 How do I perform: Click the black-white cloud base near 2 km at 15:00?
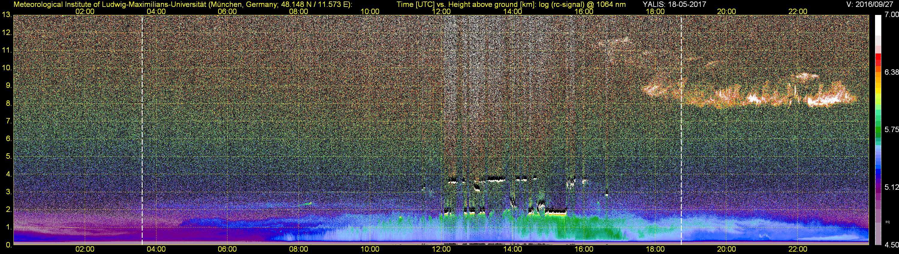tap(556, 211)
